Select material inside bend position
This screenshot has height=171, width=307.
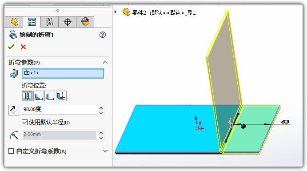39,96
